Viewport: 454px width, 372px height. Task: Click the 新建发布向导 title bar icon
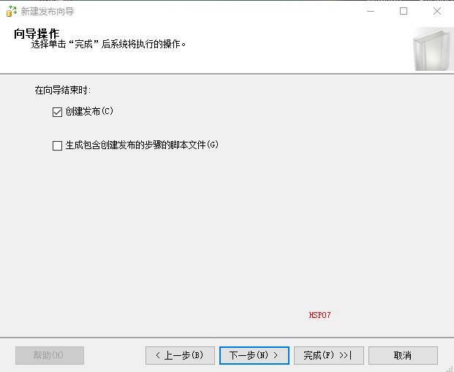pyautogui.click(x=12, y=11)
